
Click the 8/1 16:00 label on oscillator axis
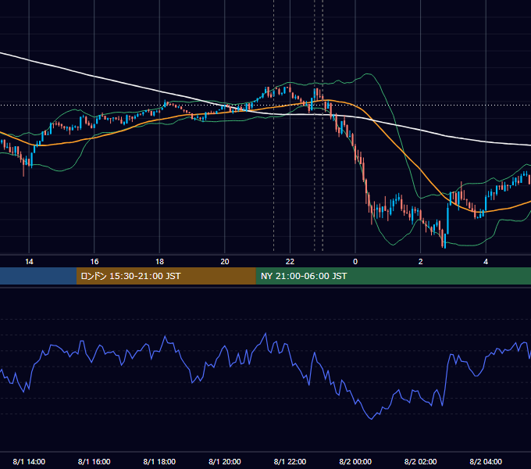[94, 461]
